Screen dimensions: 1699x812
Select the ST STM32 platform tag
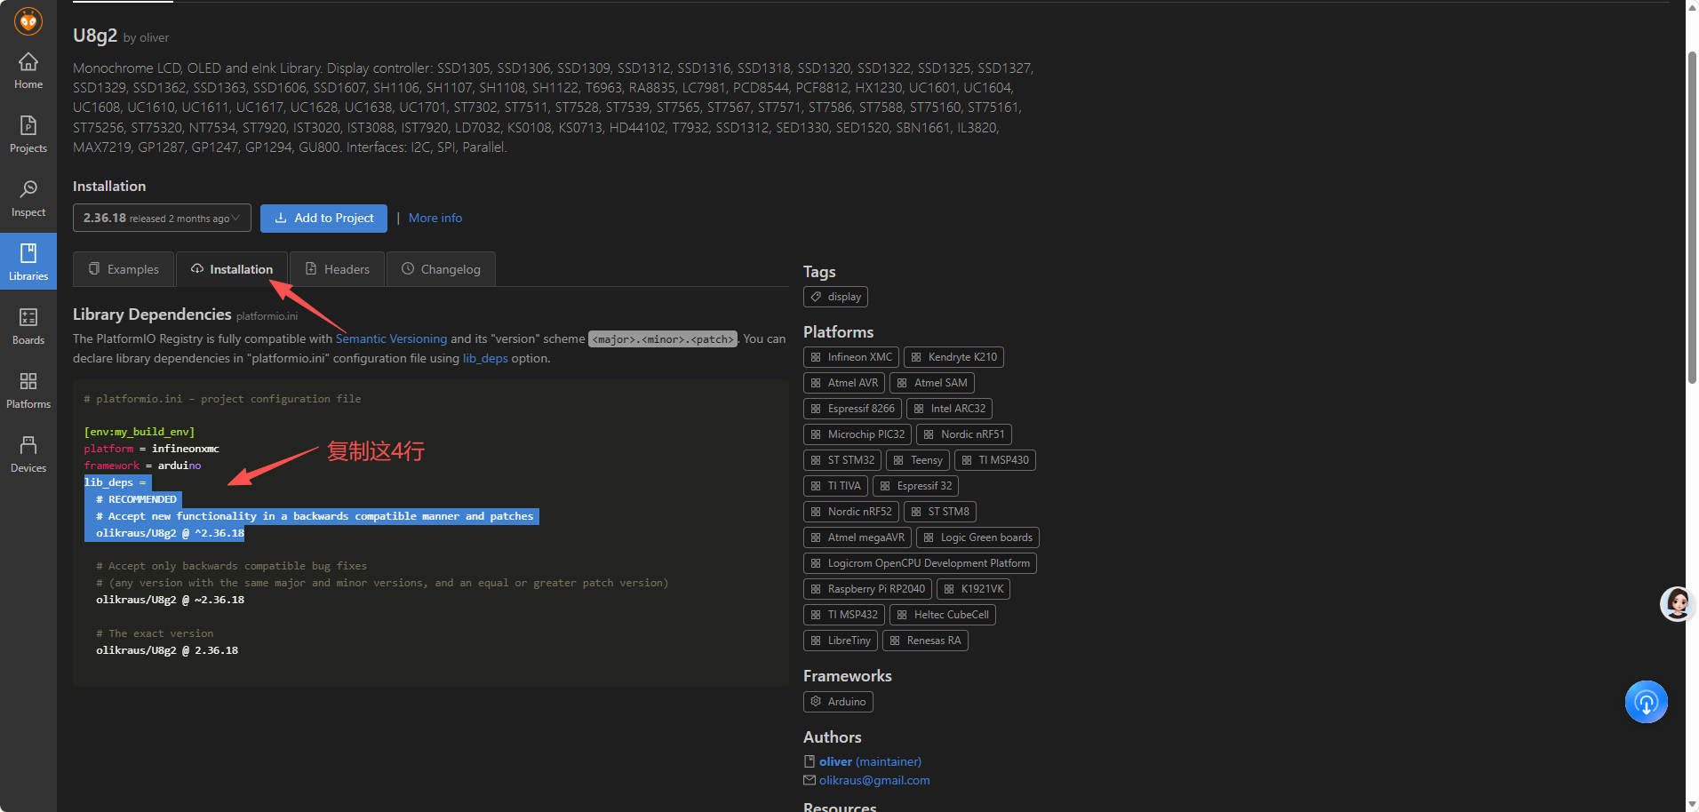(842, 460)
